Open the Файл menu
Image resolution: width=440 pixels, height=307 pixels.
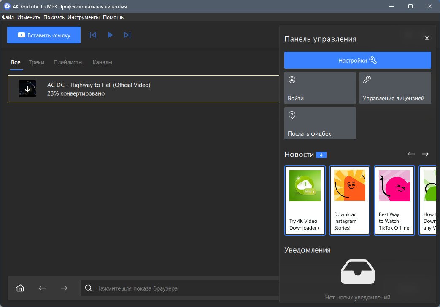point(8,17)
